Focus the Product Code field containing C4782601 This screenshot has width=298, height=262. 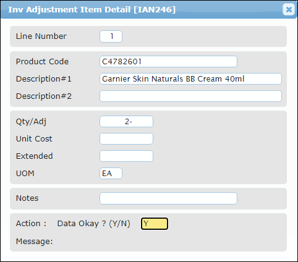click(168, 61)
